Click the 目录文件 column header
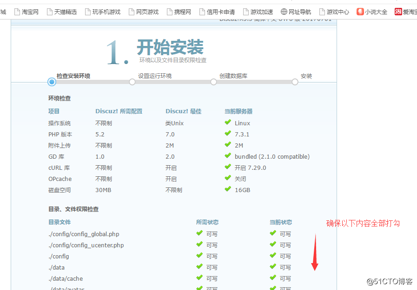The width and height of the screenshot is (417, 290). (x=60, y=222)
